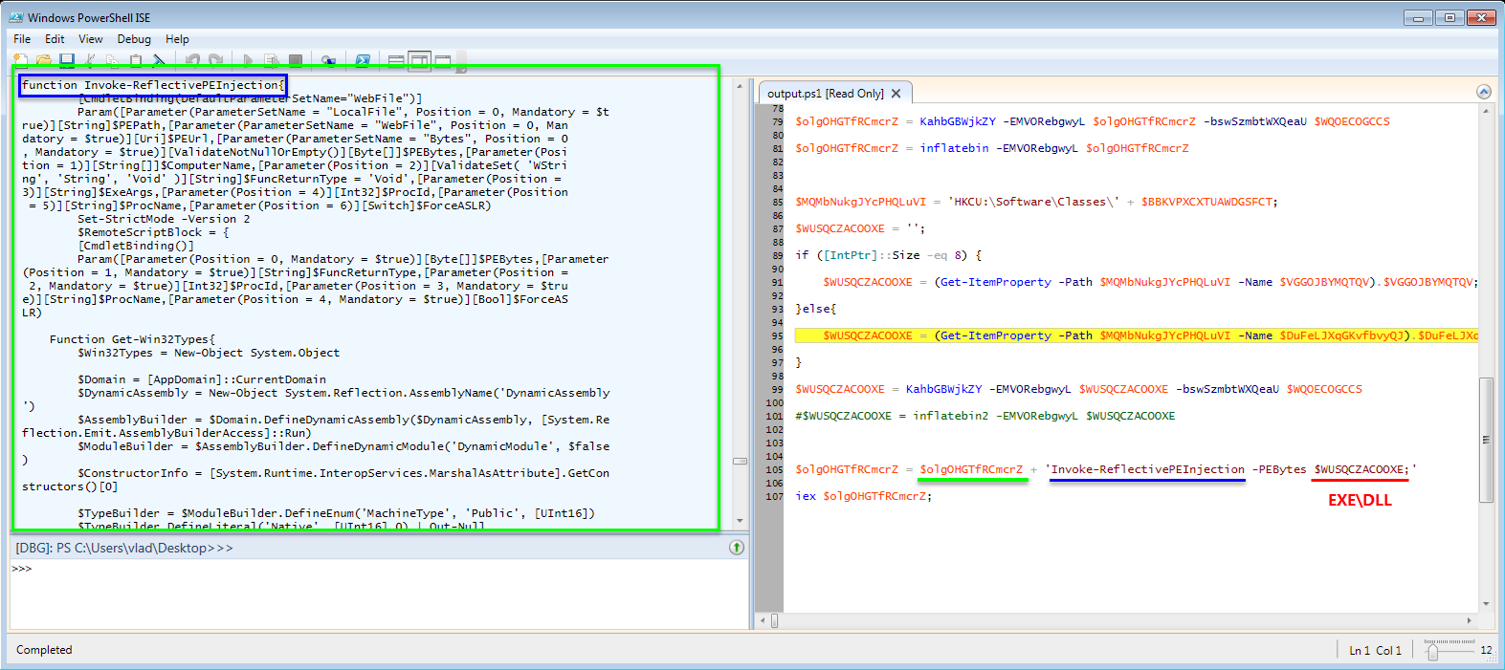Clear the console pane with toolbar icon
The width and height of the screenshot is (1505, 670).
159,61
